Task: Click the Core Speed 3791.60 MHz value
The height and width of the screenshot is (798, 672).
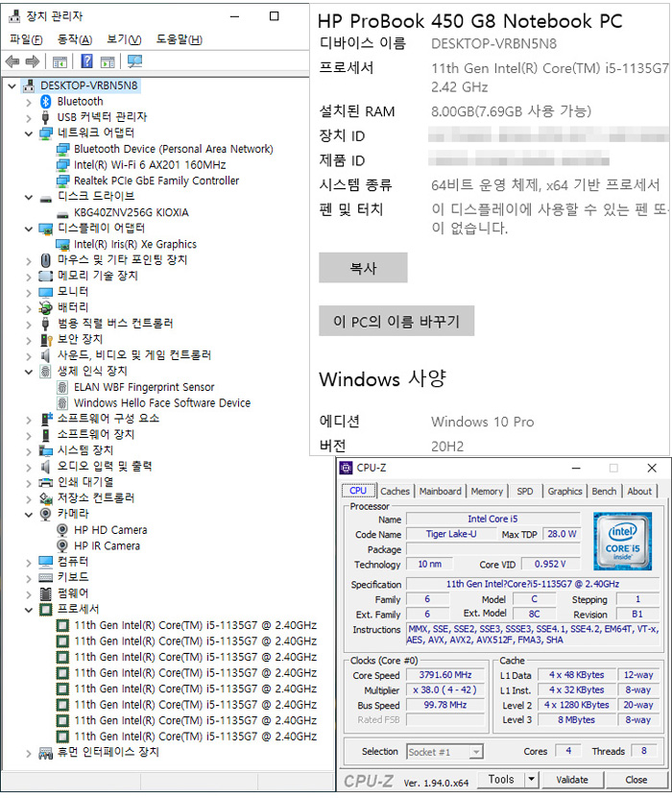Action: pyautogui.click(x=445, y=675)
